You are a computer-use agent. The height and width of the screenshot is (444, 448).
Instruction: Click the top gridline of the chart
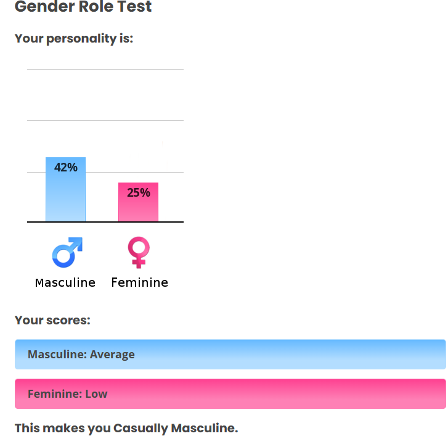click(x=105, y=70)
